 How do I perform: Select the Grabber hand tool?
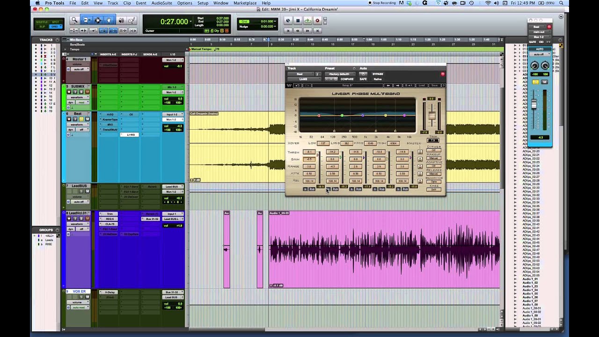[x=109, y=20]
